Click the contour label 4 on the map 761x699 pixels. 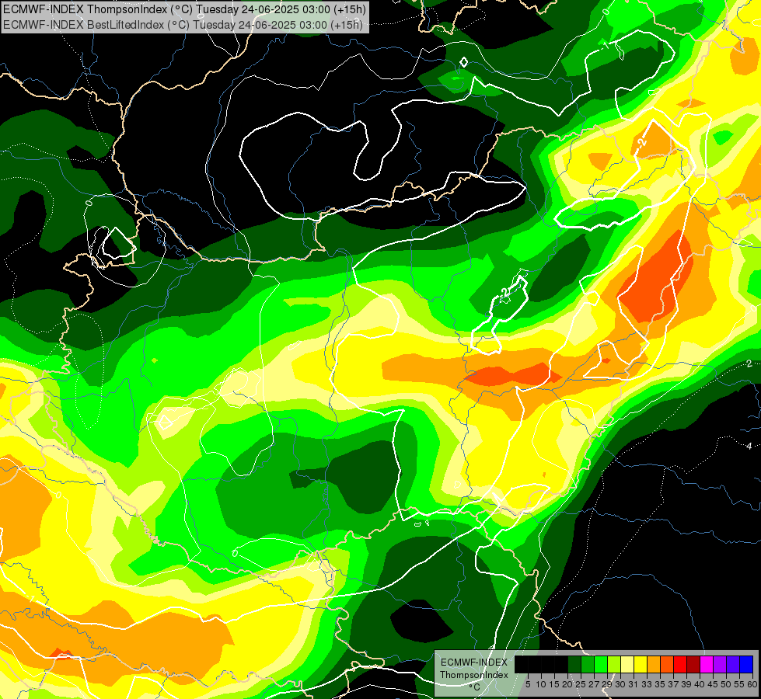point(749,446)
